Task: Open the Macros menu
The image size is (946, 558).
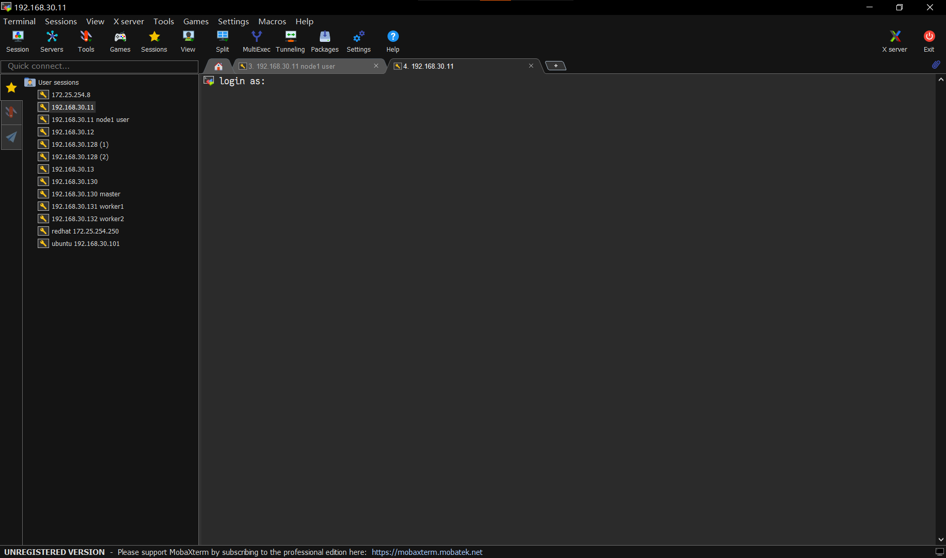Action: click(x=272, y=22)
